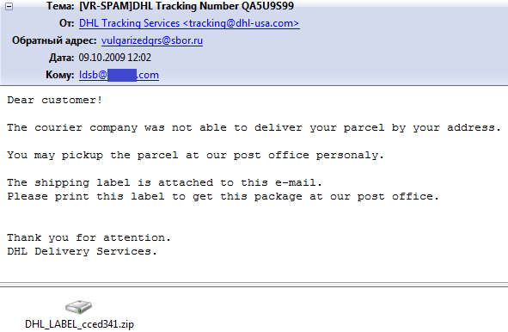Click the 'DHL Delivery Services.' signature line
The image size is (508, 332).
pyautogui.click(x=83, y=252)
